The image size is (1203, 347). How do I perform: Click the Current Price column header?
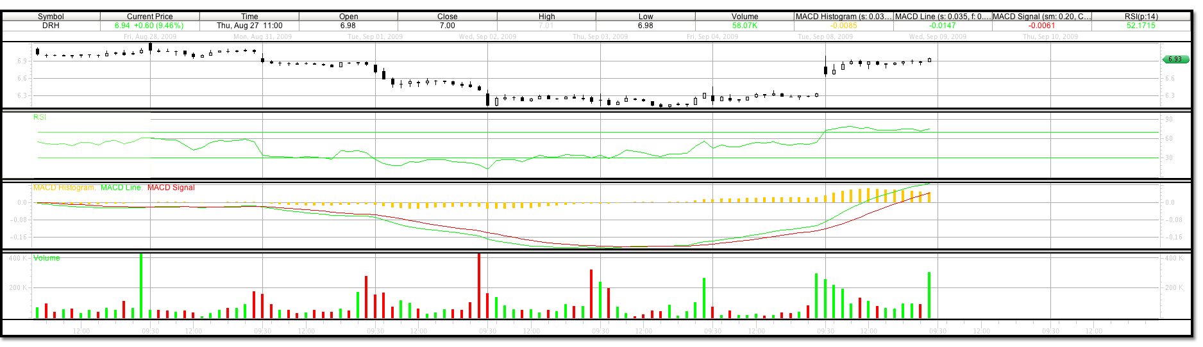pos(149,17)
